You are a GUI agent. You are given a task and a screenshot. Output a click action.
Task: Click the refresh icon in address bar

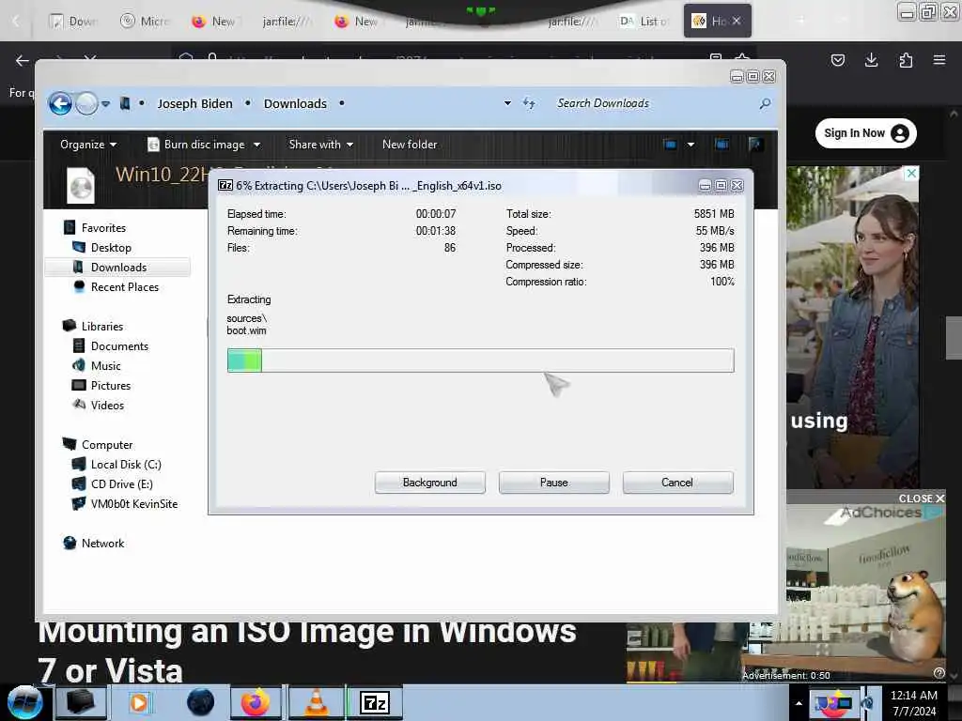pyautogui.click(x=529, y=103)
